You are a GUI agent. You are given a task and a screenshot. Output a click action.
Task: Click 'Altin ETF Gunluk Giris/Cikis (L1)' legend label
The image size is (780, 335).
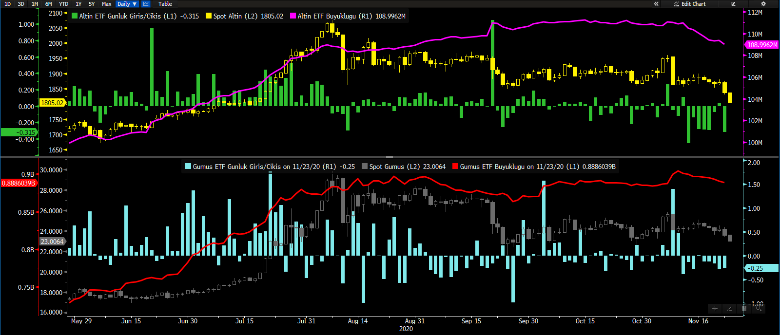[128, 16]
